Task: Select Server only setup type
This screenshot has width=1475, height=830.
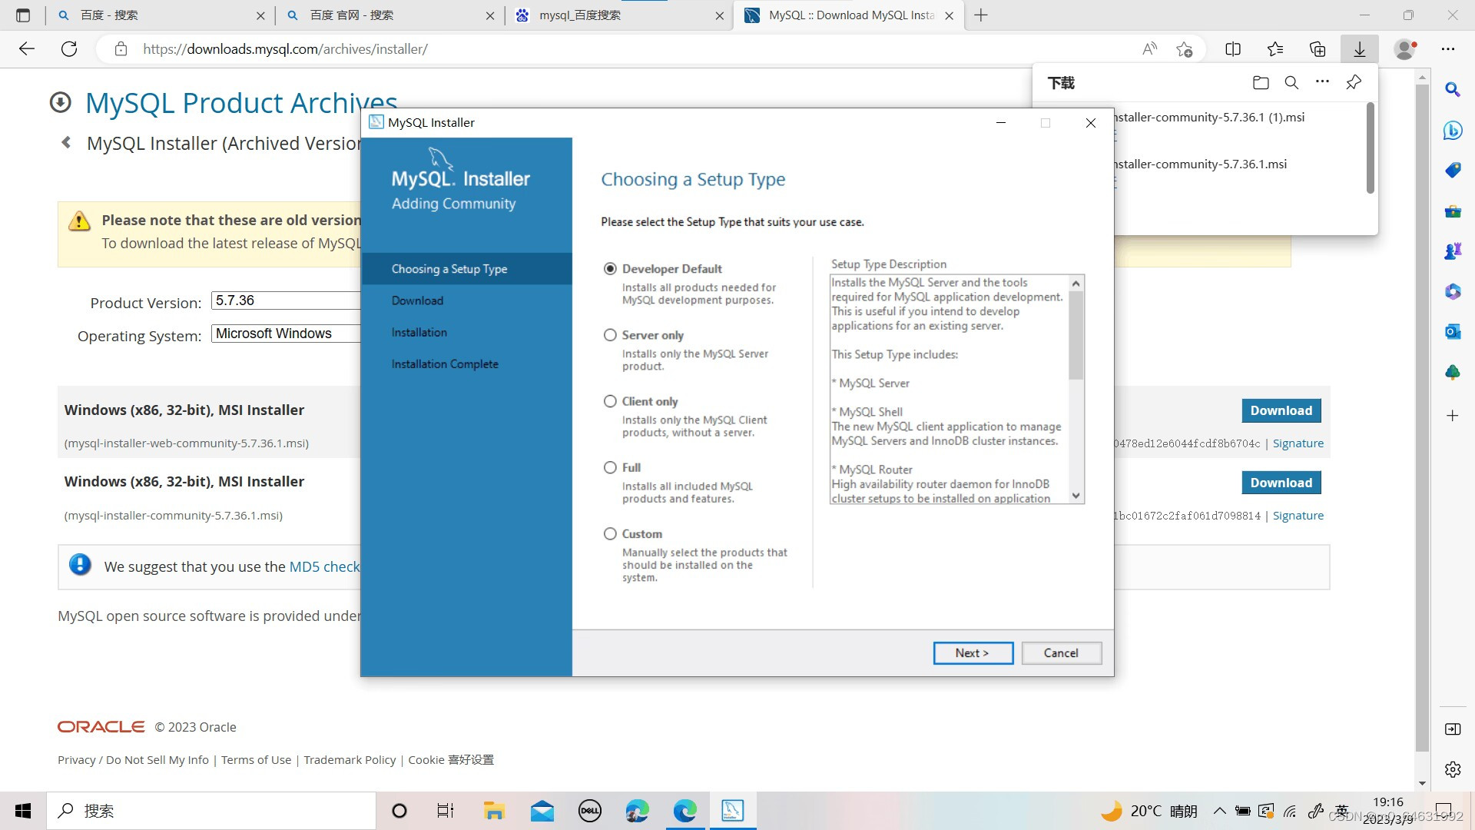Action: pos(610,335)
